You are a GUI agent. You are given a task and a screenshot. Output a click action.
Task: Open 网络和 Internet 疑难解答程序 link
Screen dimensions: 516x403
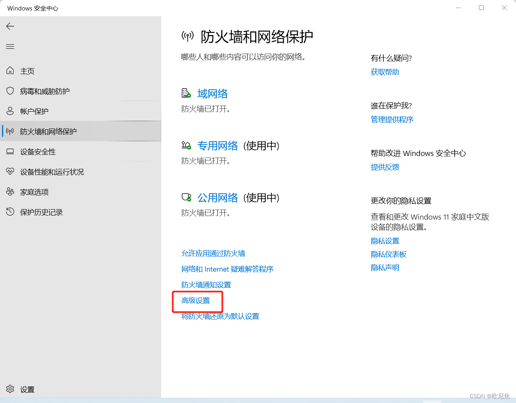(227, 269)
